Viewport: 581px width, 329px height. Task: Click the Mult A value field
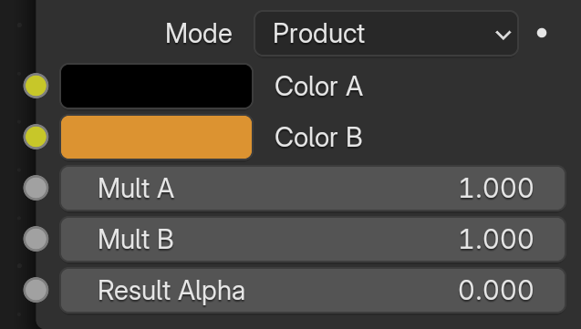(x=313, y=189)
